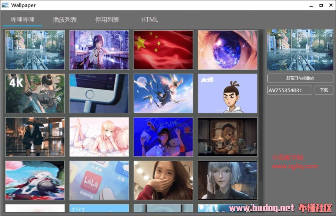Maximize the Wallpaper window
This screenshot has height=216, width=336.
[321, 5]
